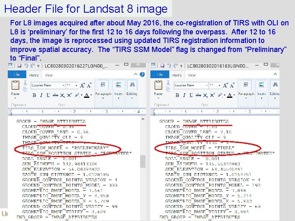The width and height of the screenshot is (295, 221).
Task: Click the line SUN_AZIMUTH = 142.98413320
Action: (x=60, y=164)
